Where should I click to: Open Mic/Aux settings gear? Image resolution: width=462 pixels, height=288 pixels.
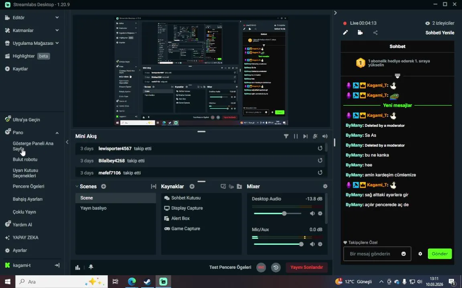point(320,244)
